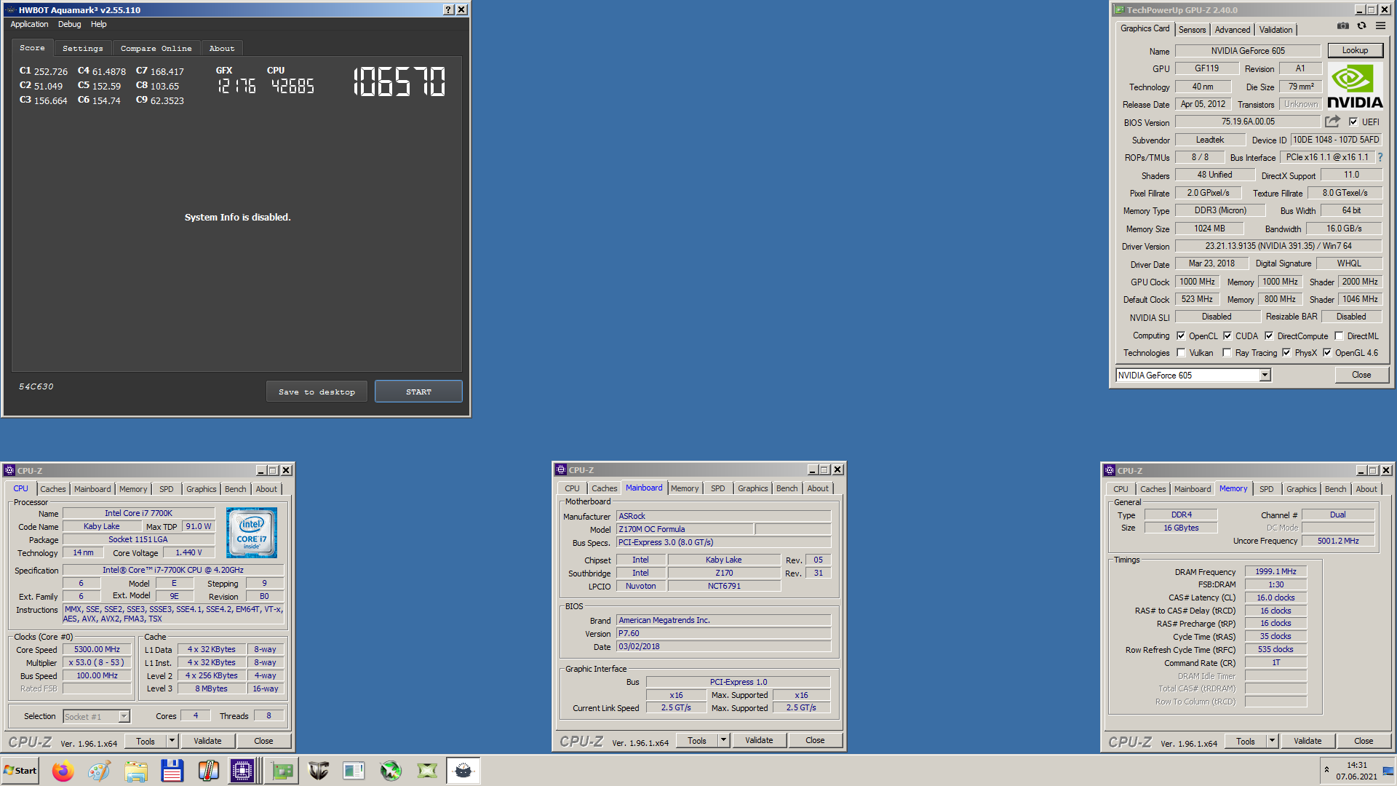This screenshot has width=1397, height=786.
Task: Click Validate in the Mainboard CPU-Z window
Action: tap(759, 740)
